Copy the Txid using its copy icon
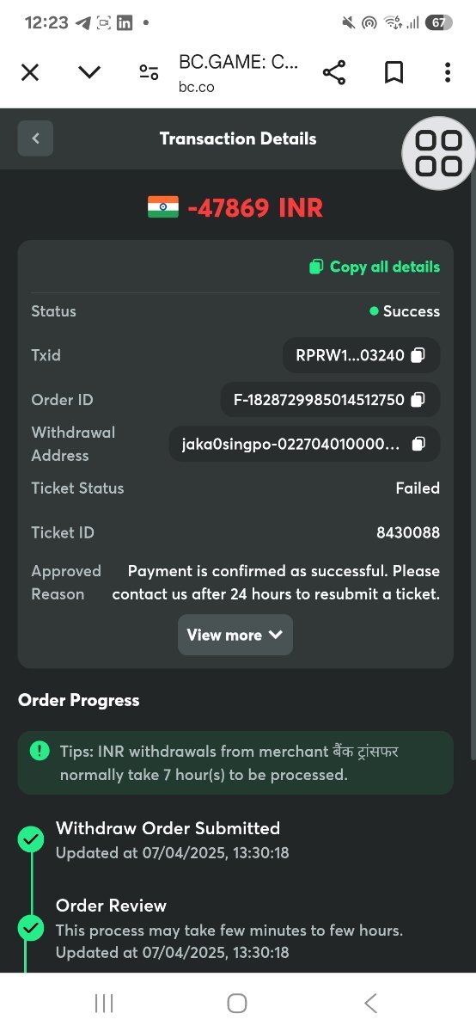The height and width of the screenshot is (1032, 476). pos(418,355)
